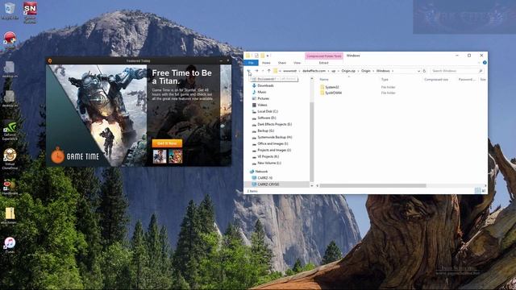Select Pictures in the navigation pane
The image size is (516, 290).
coord(260,98)
